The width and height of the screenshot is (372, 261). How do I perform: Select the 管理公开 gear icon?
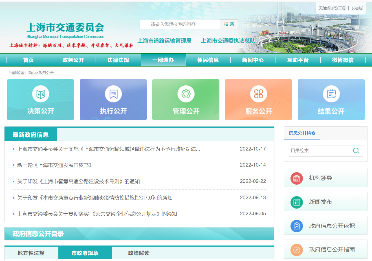tap(186, 94)
